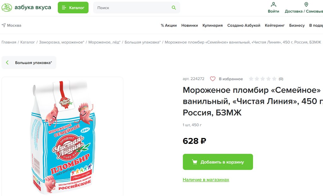Go to Кейтеринг page
Screen dimensions: 323x196
pyautogui.click(x=275, y=25)
